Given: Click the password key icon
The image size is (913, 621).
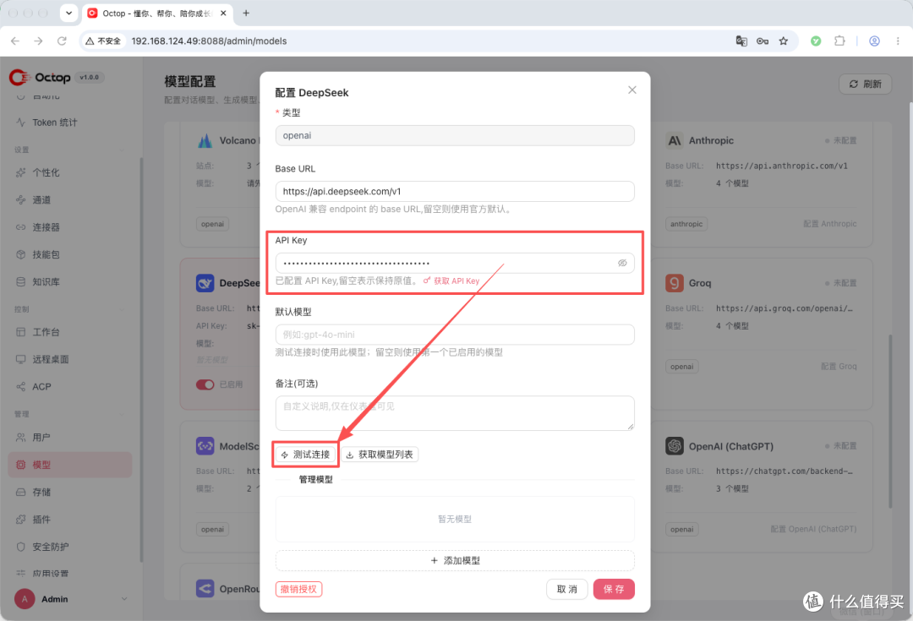Looking at the screenshot, I should point(763,41).
